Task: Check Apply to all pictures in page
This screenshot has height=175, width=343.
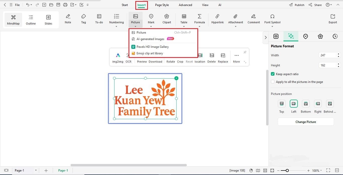Action: point(273,82)
